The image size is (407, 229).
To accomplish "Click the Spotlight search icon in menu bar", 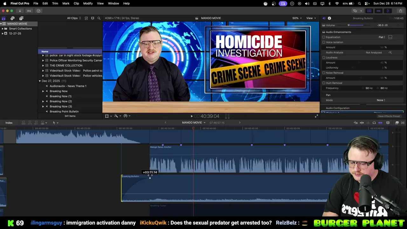I will [x=359, y=3].
